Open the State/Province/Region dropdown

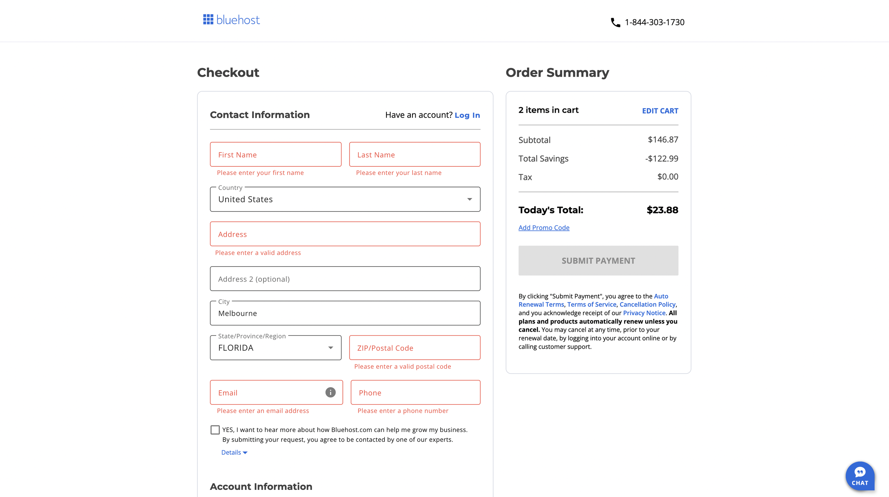[x=276, y=348]
